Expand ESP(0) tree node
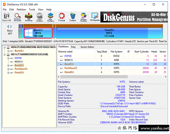 click(8, 58)
